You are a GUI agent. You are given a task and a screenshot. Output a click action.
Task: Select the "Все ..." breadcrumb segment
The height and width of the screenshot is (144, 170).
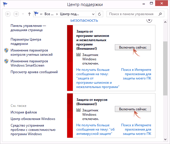click(49, 14)
